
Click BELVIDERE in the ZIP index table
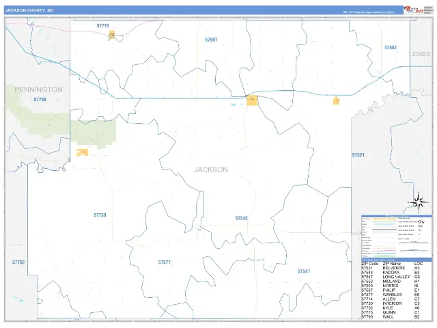coord(393,268)
